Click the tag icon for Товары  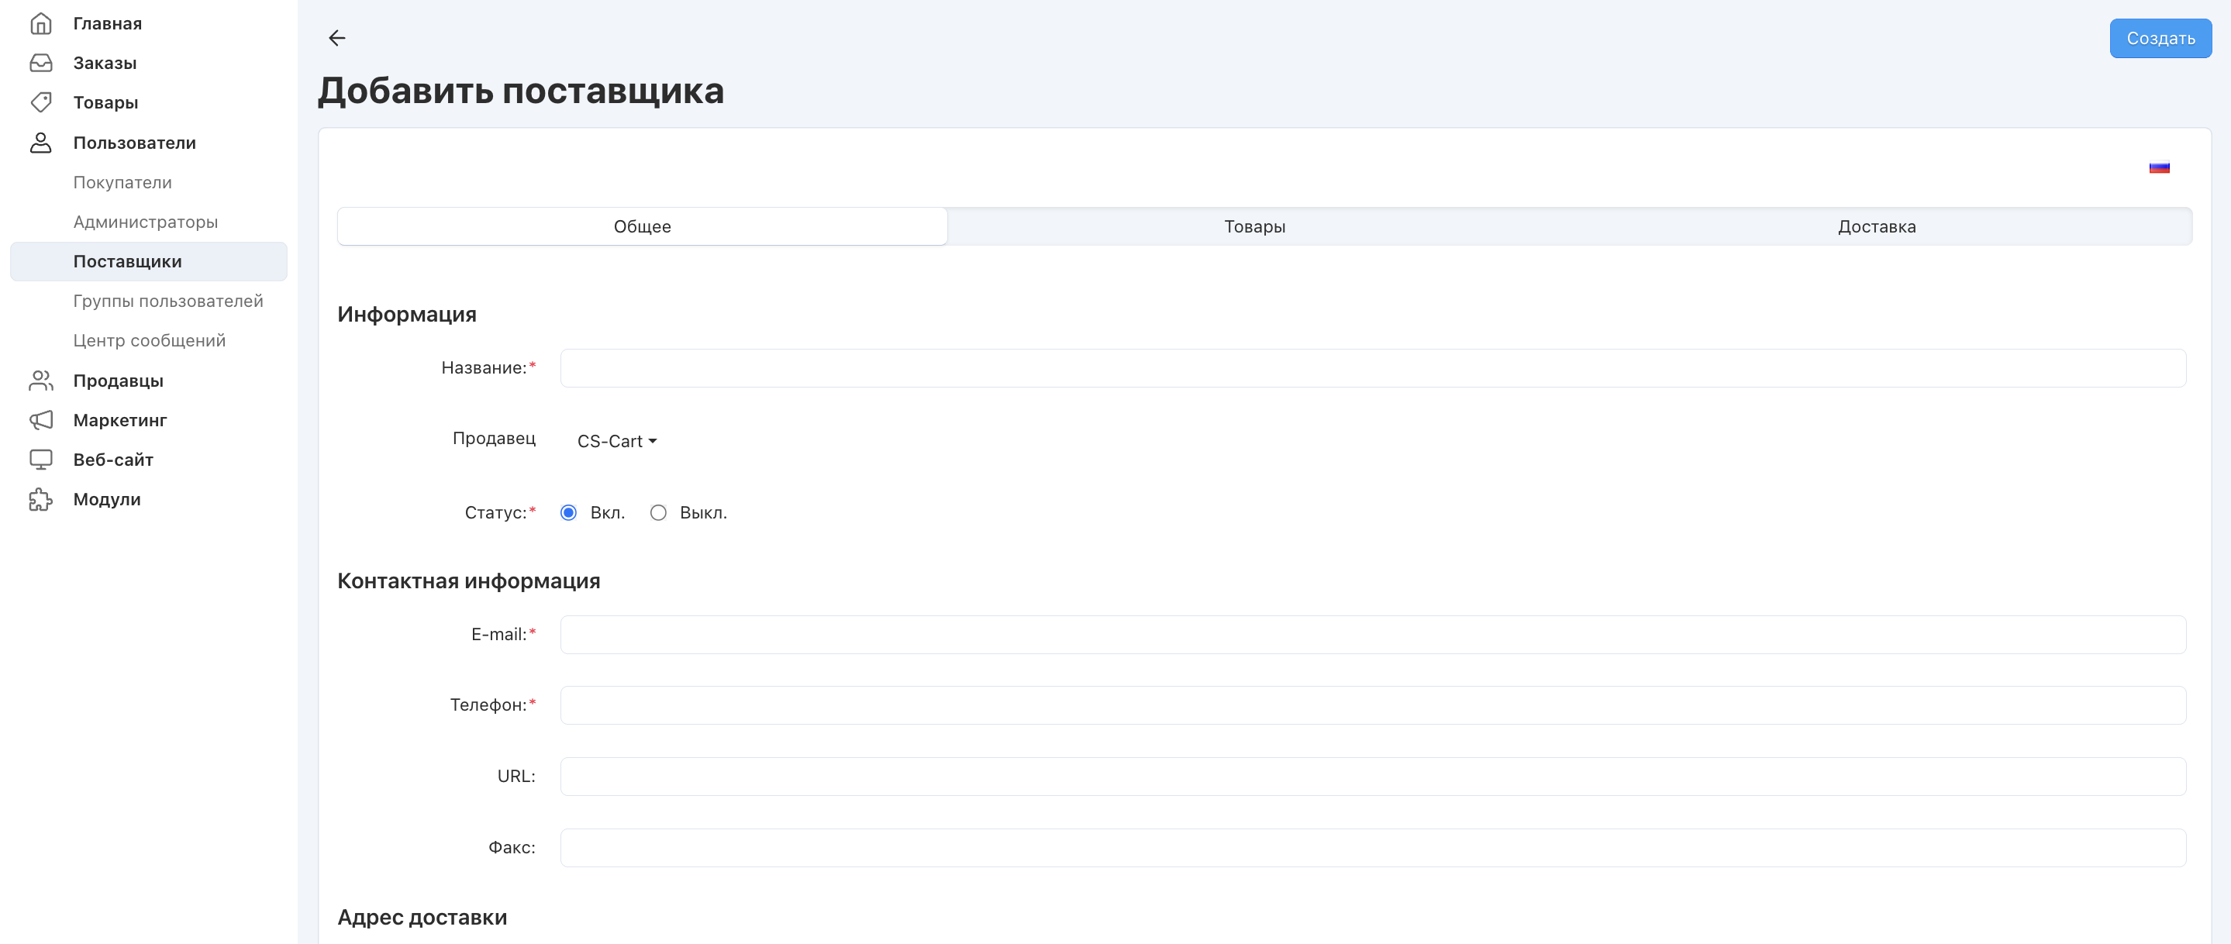41,102
